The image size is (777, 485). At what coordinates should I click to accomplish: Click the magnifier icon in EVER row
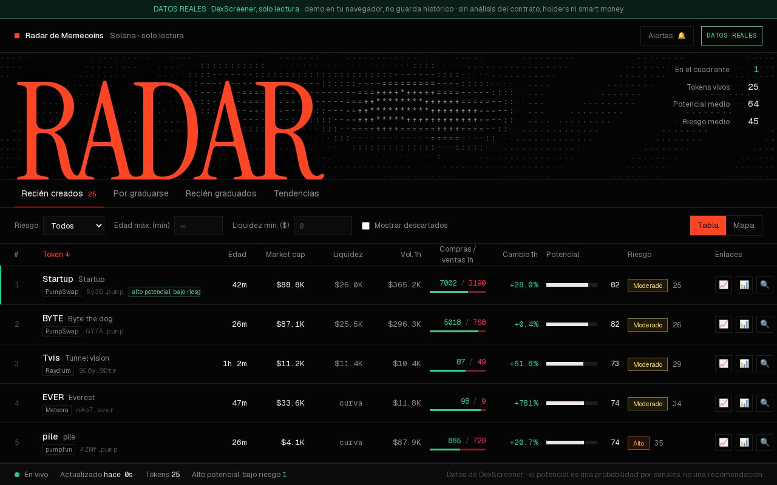765,403
